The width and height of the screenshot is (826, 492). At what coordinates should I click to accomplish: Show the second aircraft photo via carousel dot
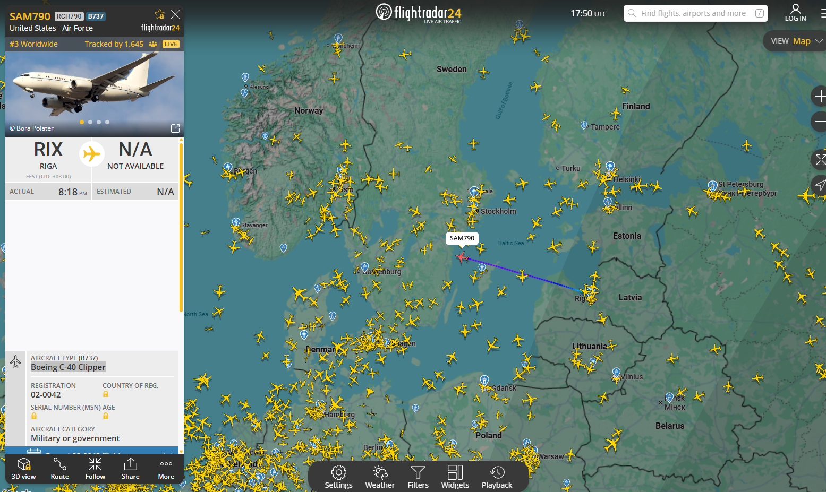click(90, 122)
